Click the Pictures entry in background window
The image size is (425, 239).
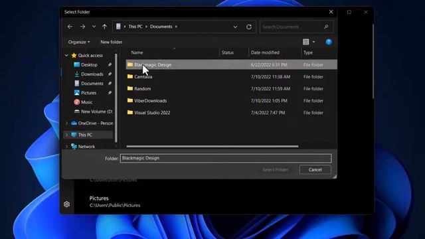115,202
